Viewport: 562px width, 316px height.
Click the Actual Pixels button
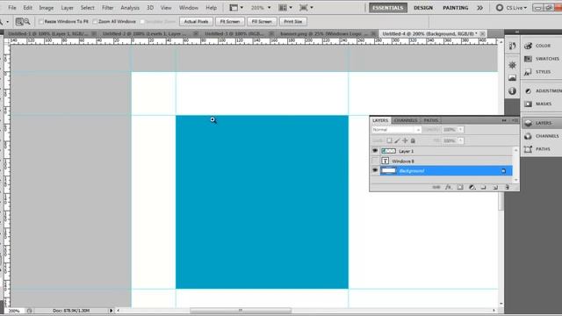(196, 22)
